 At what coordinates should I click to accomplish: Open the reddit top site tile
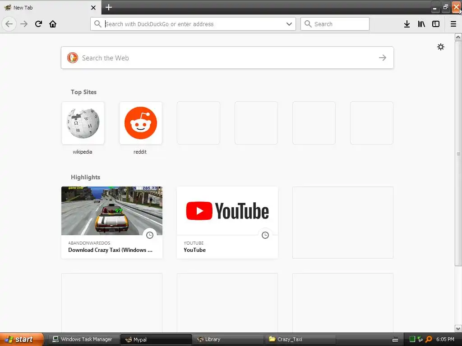(141, 123)
